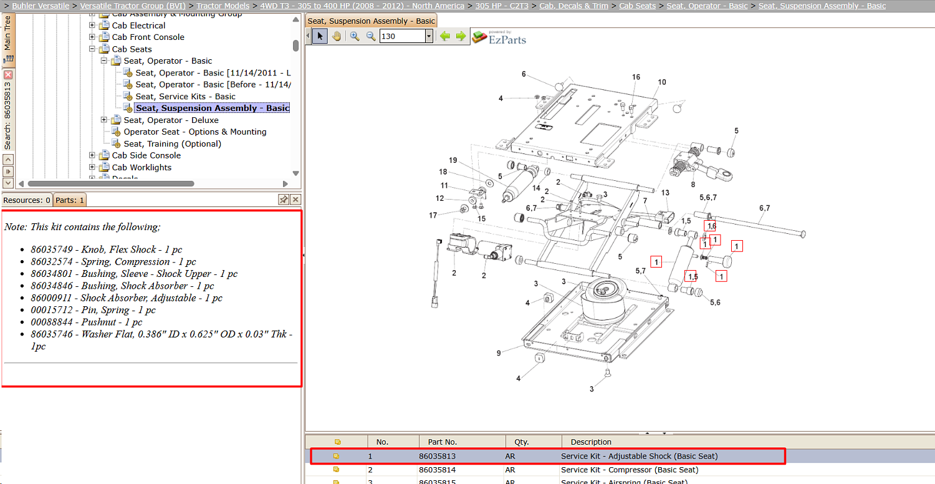Viewport: 935px width, 484px height.
Task: Open the Search: 86035813 side tab
Action: tap(8, 110)
